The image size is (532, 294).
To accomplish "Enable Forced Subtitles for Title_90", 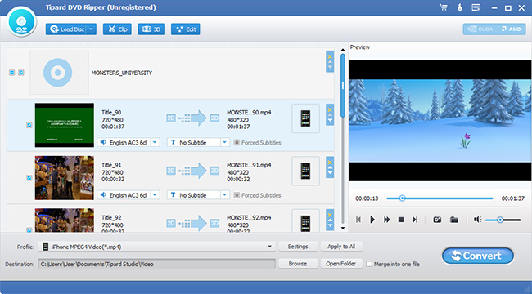I will pos(237,143).
